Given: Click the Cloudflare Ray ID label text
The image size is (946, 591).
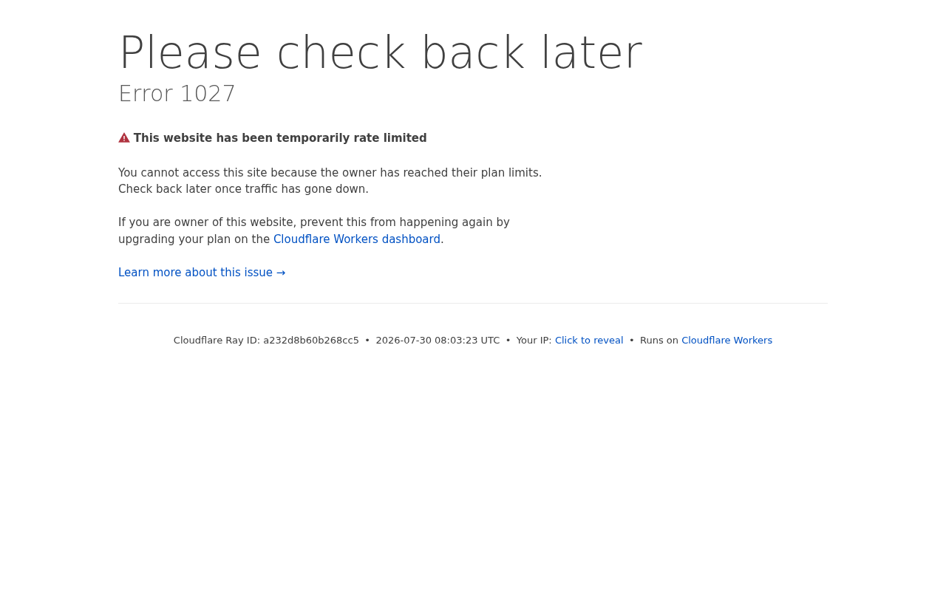Looking at the screenshot, I should [x=217, y=341].
